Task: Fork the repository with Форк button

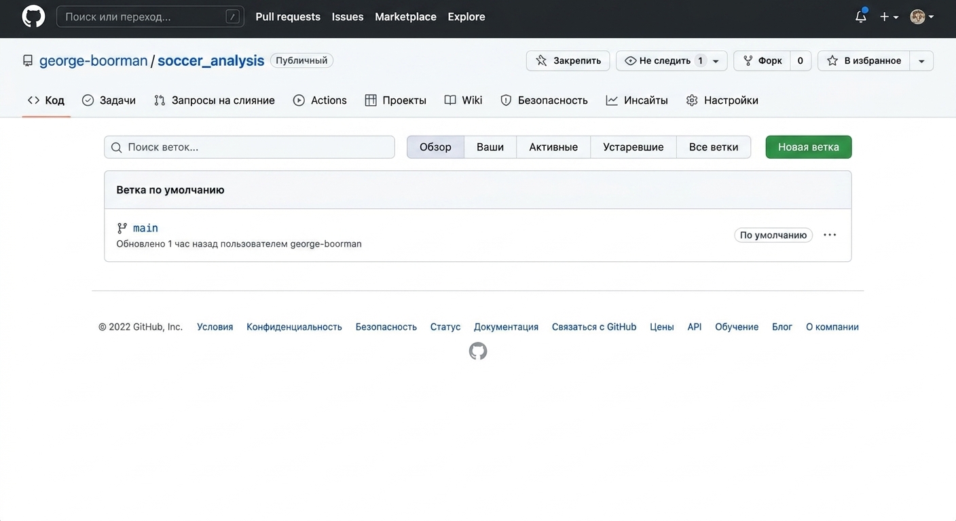Action: (x=762, y=61)
